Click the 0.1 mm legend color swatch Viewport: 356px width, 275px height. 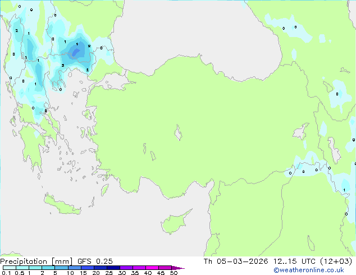(x=10, y=268)
